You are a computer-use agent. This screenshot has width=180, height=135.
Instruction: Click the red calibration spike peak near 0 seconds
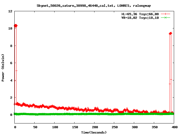(16, 26)
